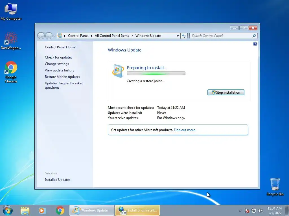Screen dimensions: 289x216
Task: Click the Windows Update shield icon
Action: (118, 71)
